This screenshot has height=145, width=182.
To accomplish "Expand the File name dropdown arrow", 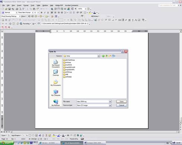I will [110, 101].
